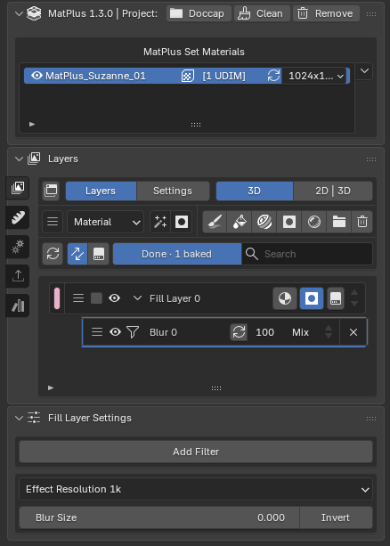Open Fill Layer 0 drag handle menu

(x=78, y=298)
